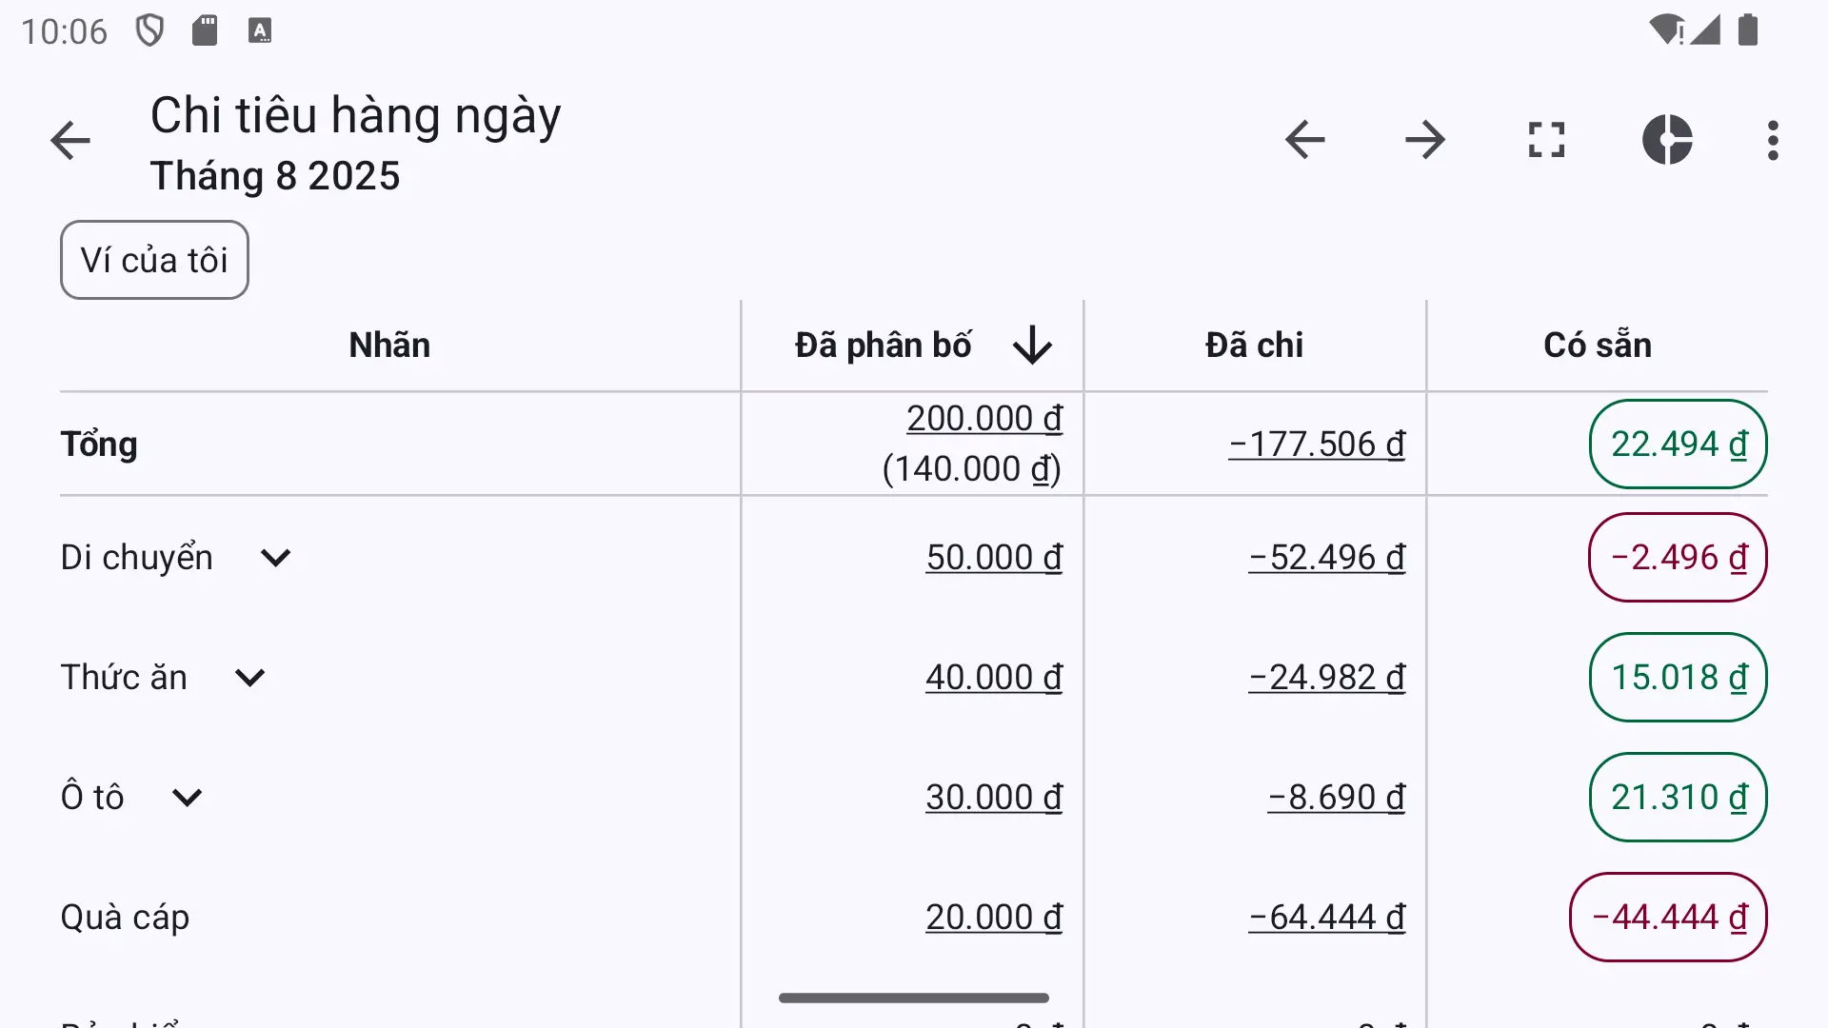Open the pie chart distribution view
The width and height of the screenshot is (1828, 1028).
1667,140
